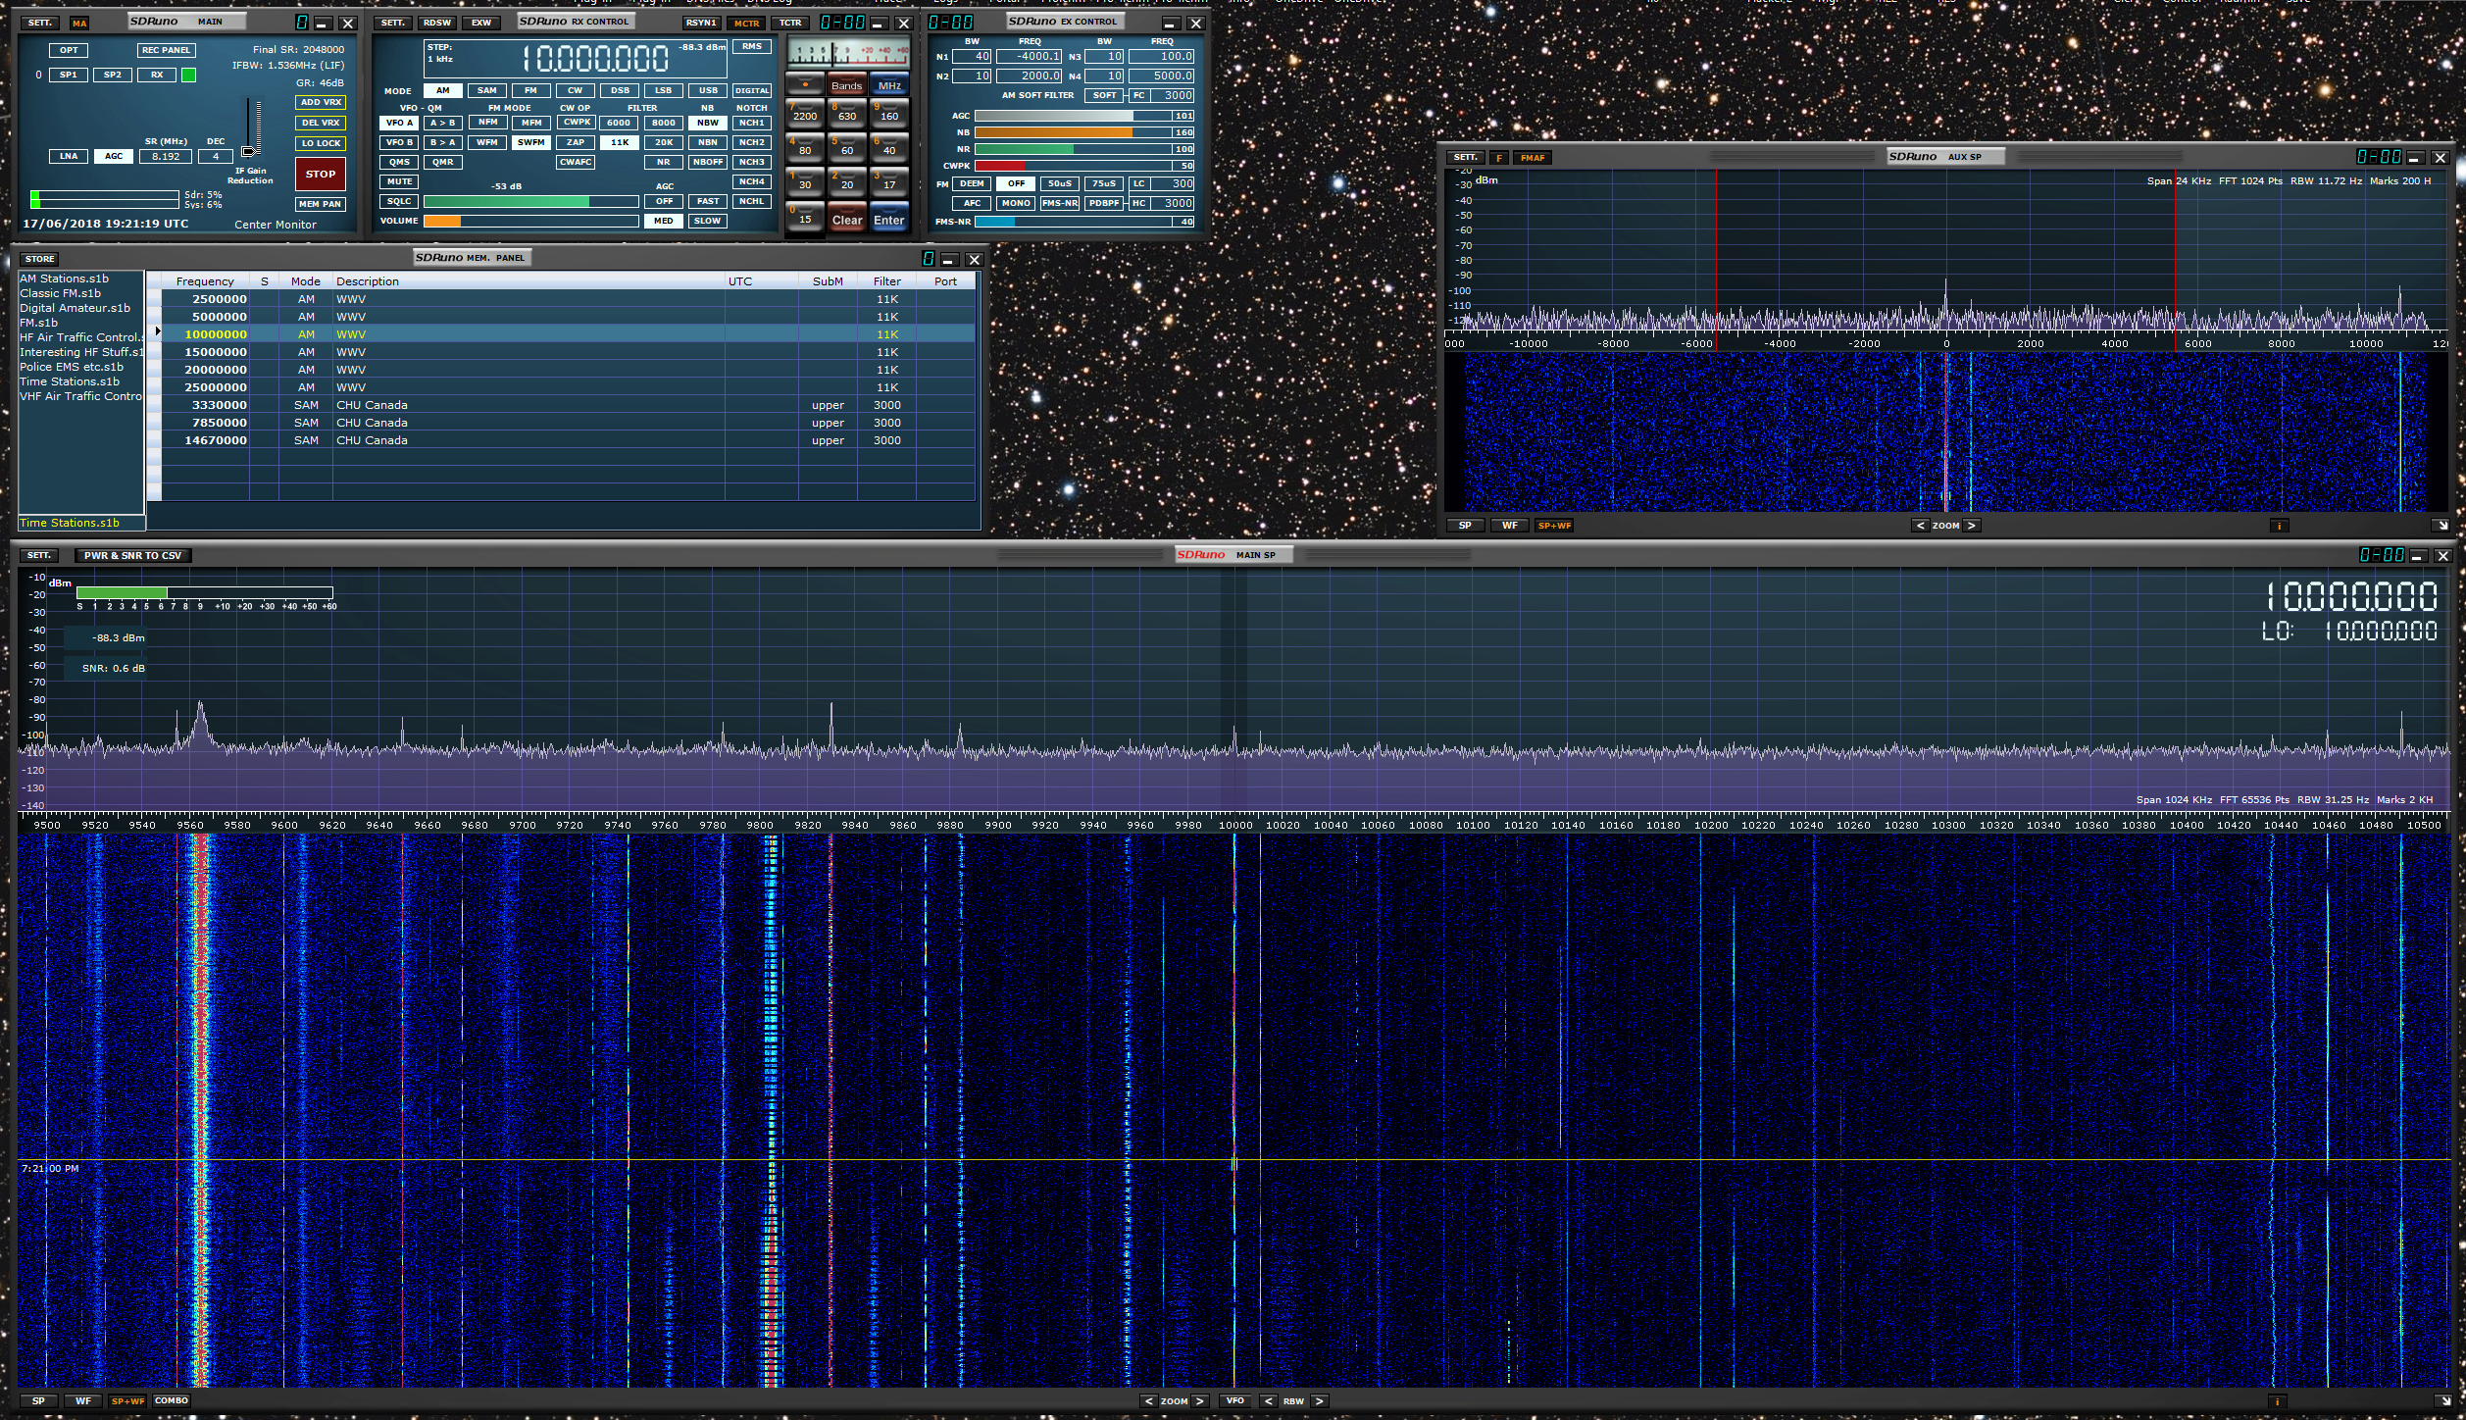Click the keypad decimal dot button

[x=805, y=84]
